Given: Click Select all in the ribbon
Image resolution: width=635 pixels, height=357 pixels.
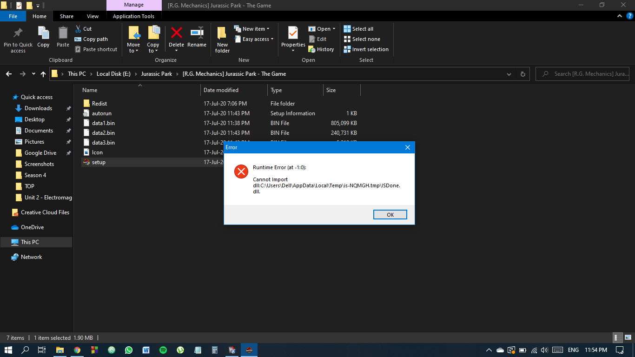Looking at the screenshot, I should click(358, 29).
